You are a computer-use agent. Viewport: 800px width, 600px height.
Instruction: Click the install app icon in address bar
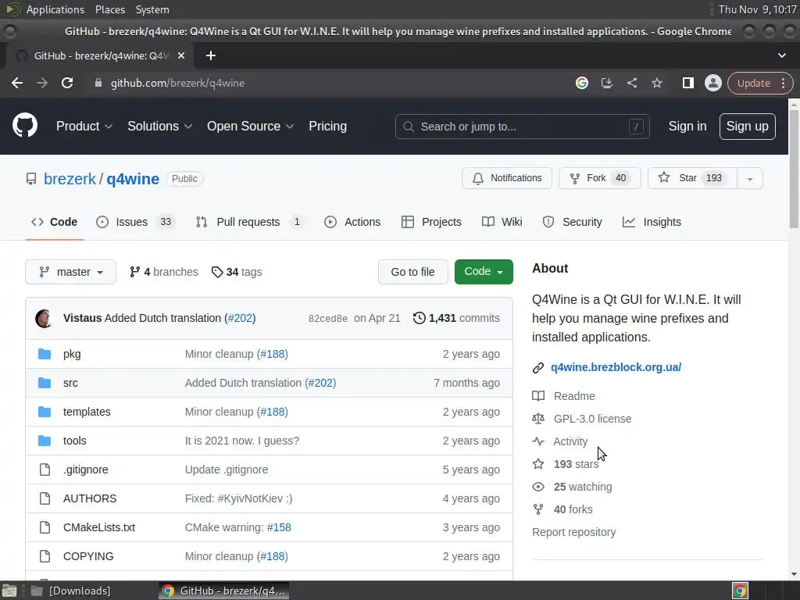[606, 83]
